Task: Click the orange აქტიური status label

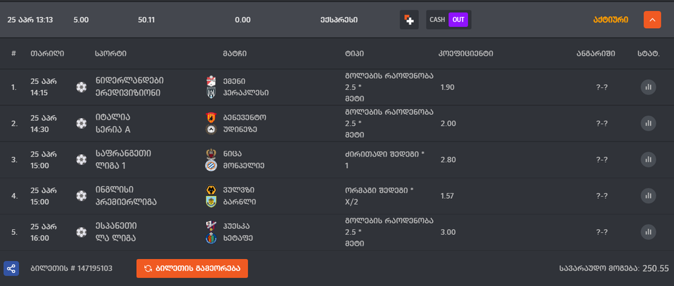Action: coord(610,20)
